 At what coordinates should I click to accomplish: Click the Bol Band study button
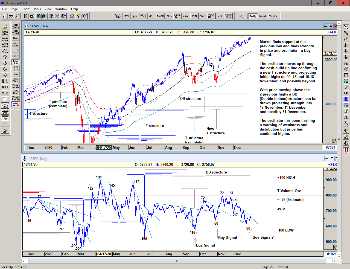tap(16, 44)
